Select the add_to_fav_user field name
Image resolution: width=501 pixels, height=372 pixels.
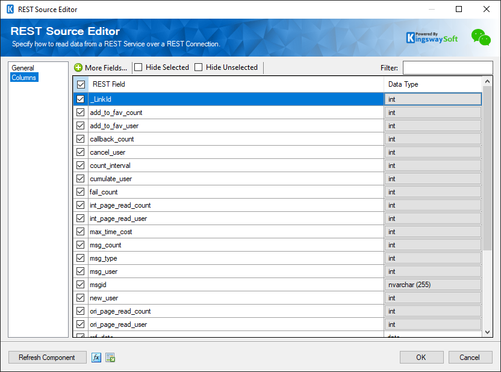pyautogui.click(x=114, y=126)
